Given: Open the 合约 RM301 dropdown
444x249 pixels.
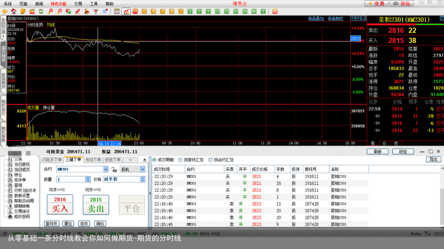Looking at the screenshot, I should (x=106, y=169).
